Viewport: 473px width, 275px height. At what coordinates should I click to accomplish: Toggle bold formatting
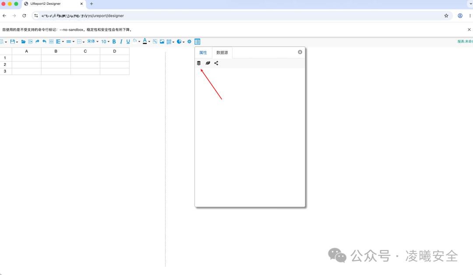(114, 42)
